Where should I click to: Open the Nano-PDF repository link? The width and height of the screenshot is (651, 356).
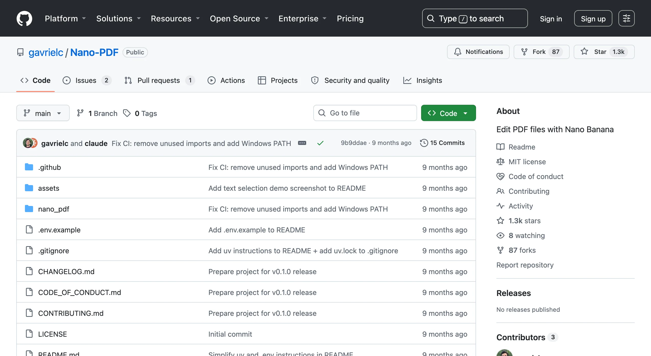[x=94, y=52]
